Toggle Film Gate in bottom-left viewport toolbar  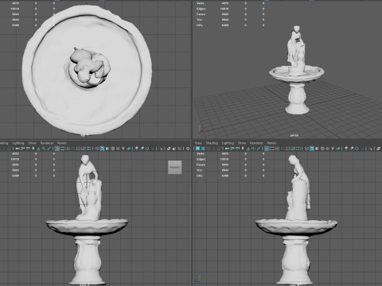click(x=62, y=149)
